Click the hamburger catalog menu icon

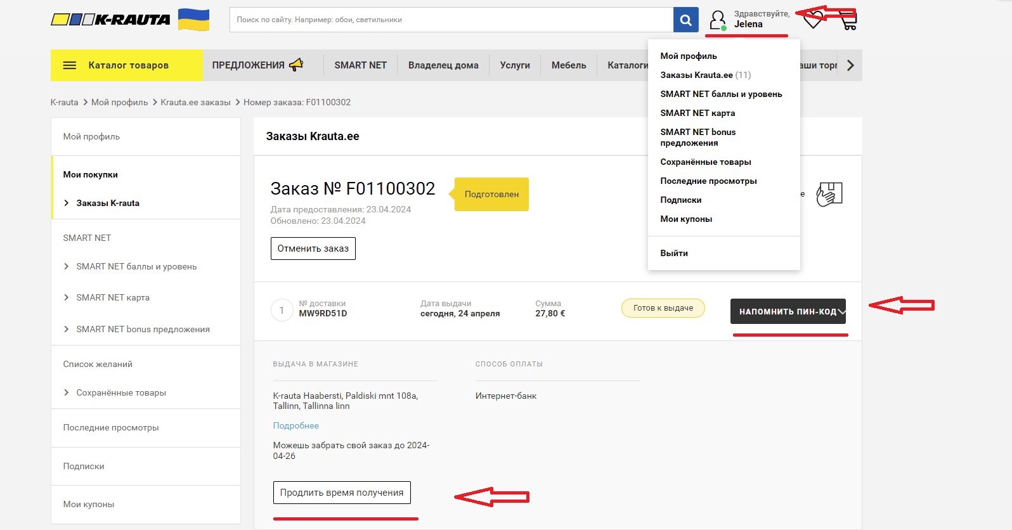(x=70, y=65)
